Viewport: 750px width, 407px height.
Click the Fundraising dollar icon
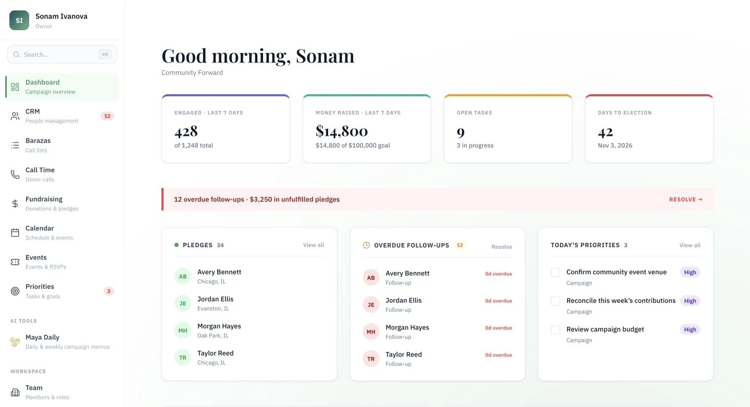point(15,203)
